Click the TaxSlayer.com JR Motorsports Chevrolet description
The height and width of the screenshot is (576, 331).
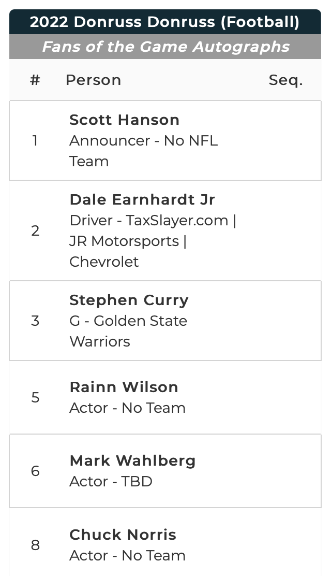[153, 241]
